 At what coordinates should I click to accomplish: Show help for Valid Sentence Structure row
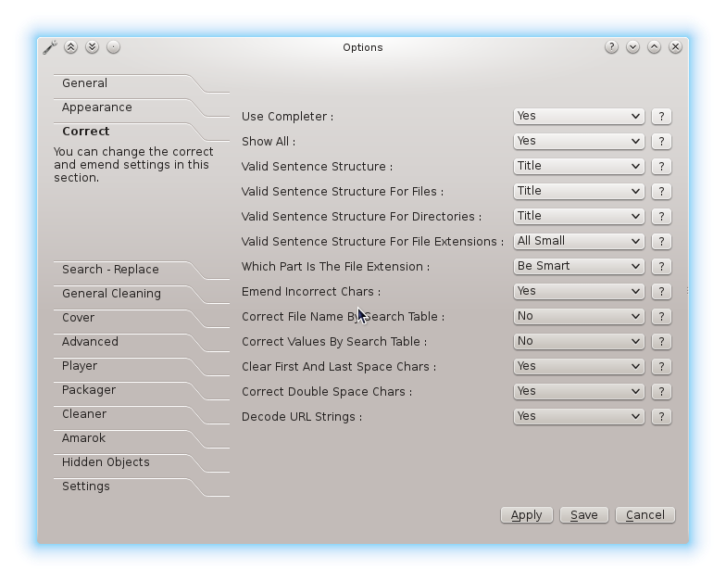661,167
